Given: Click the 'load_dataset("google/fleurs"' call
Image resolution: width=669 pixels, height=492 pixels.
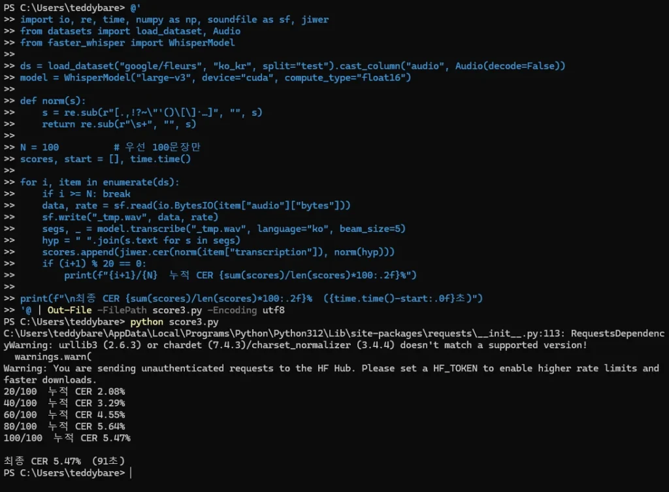Looking at the screenshot, I should (125, 66).
